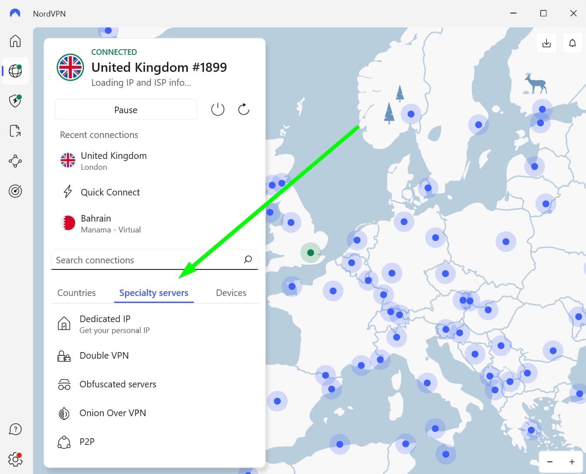Click the Search connections field
The width and height of the screenshot is (586, 474).
(x=155, y=260)
